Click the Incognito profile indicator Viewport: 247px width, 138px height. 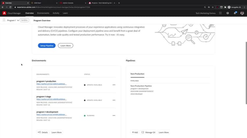(x=234, y=7)
